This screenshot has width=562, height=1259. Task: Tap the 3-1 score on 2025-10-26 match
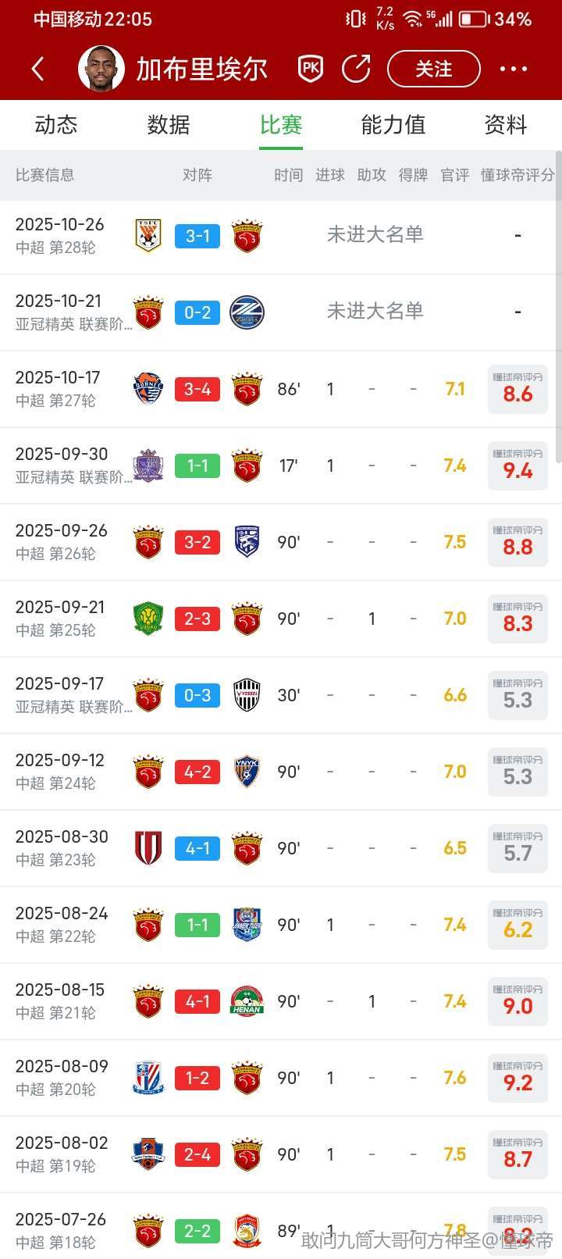click(197, 236)
